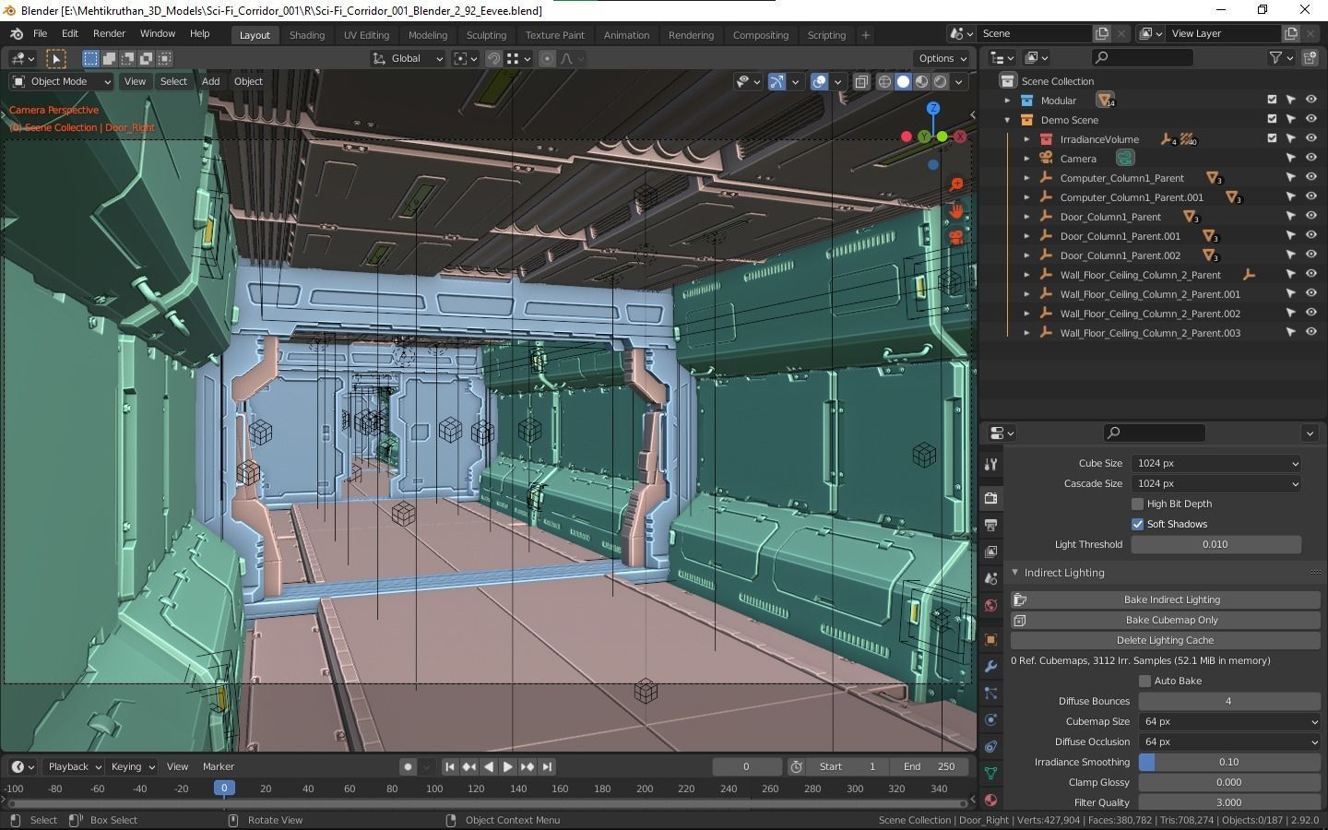Screen dimensions: 1328x830
Task: Select the Tweak cursor tool icon
Action: [56, 58]
